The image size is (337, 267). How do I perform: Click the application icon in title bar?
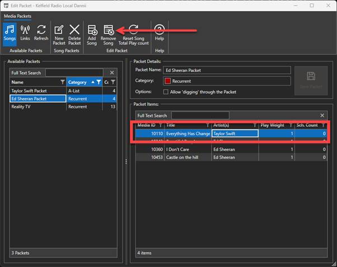click(x=6, y=6)
